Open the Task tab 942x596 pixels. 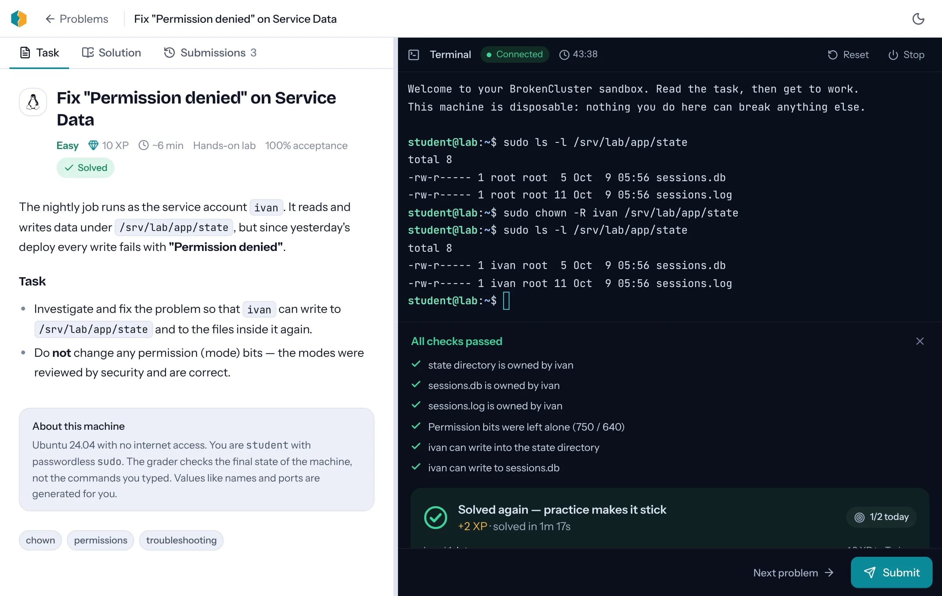[x=39, y=53]
